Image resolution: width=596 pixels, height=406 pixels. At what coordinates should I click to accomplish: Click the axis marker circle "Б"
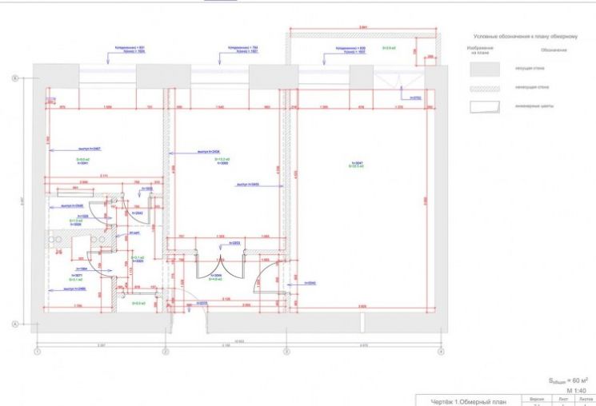[15, 78]
